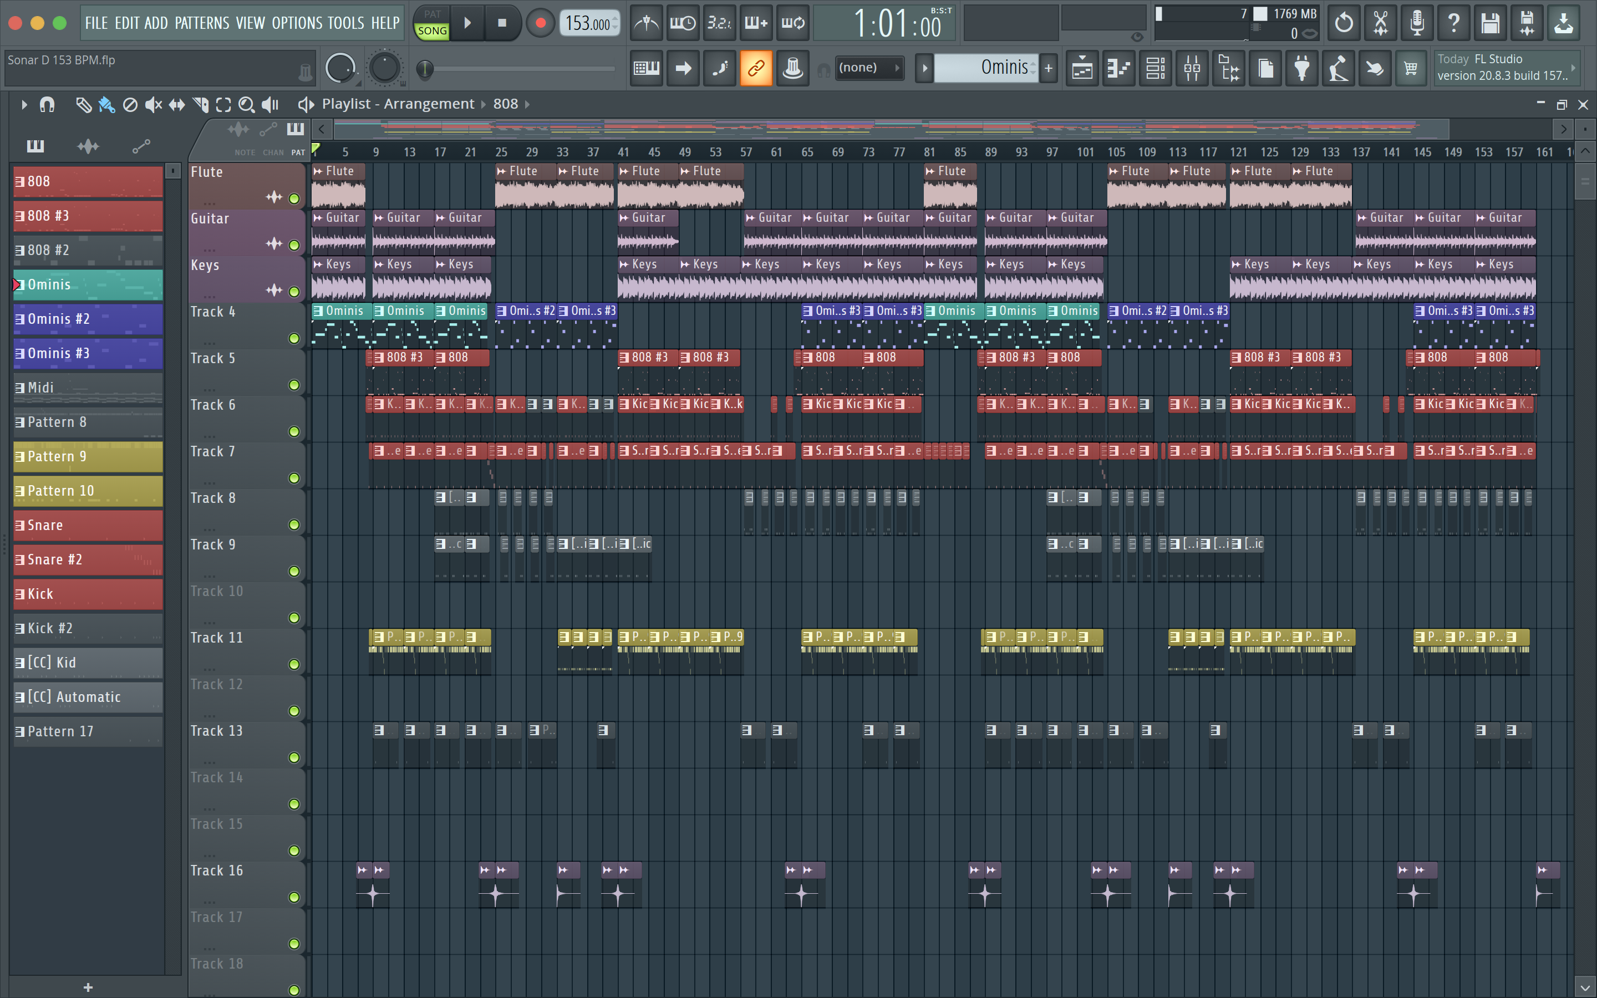Open the OPTIONS menu
The image size is (1597, 998).
(297, 24)
